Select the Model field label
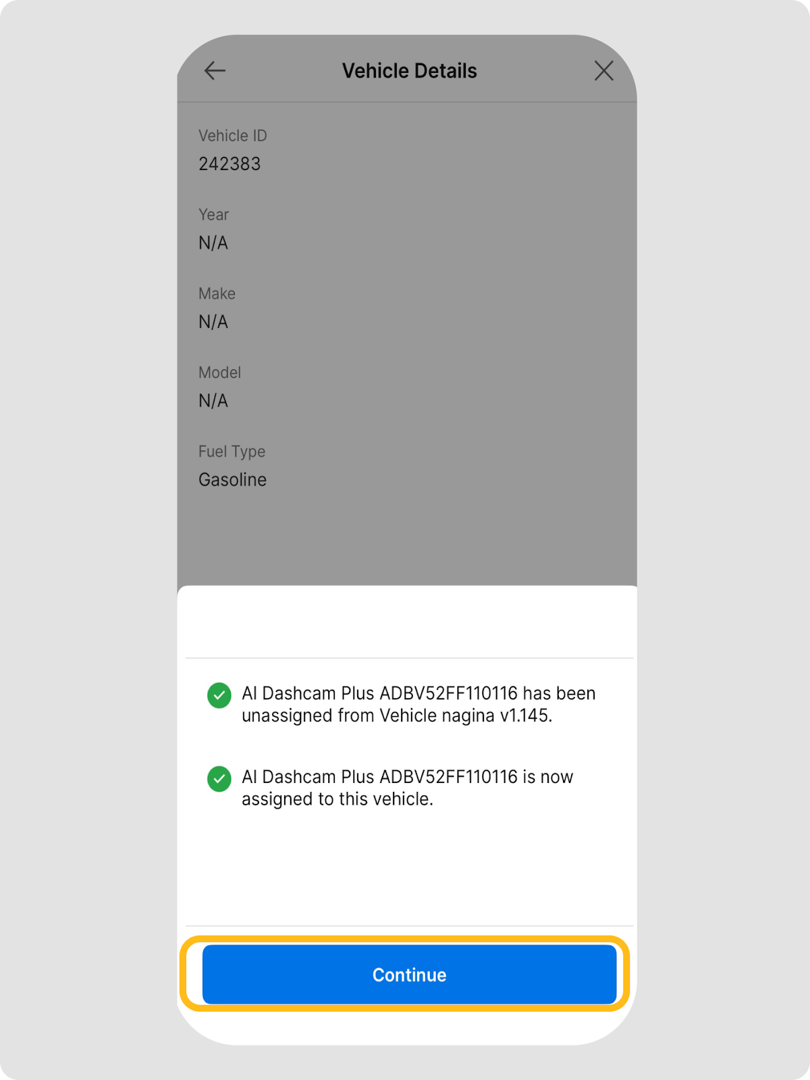Viewport: 810px width, 1080px height. click(x=219, y=373)
